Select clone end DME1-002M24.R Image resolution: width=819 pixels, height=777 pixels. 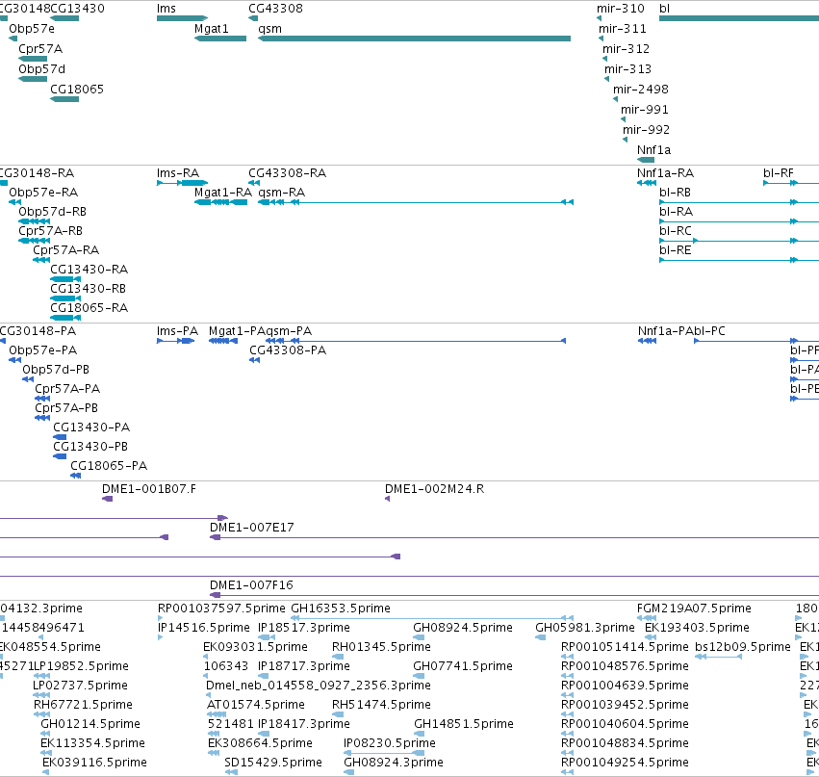click(434, 489)
